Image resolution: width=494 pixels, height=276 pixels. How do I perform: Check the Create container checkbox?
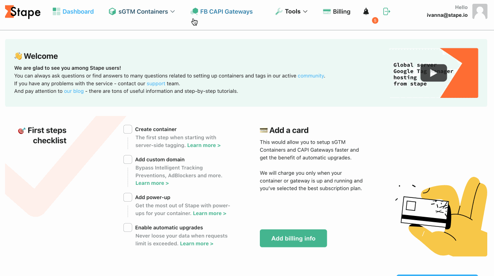click(128, 129)
